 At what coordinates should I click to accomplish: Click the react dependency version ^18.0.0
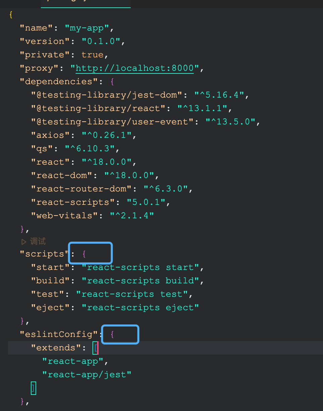tap(111, 162)
